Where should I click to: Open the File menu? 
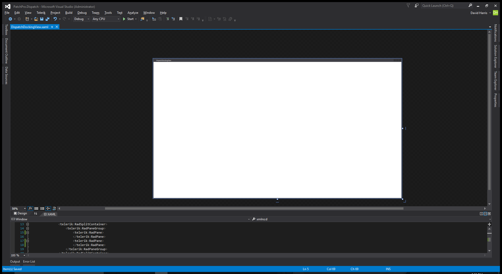pos(7,13)
